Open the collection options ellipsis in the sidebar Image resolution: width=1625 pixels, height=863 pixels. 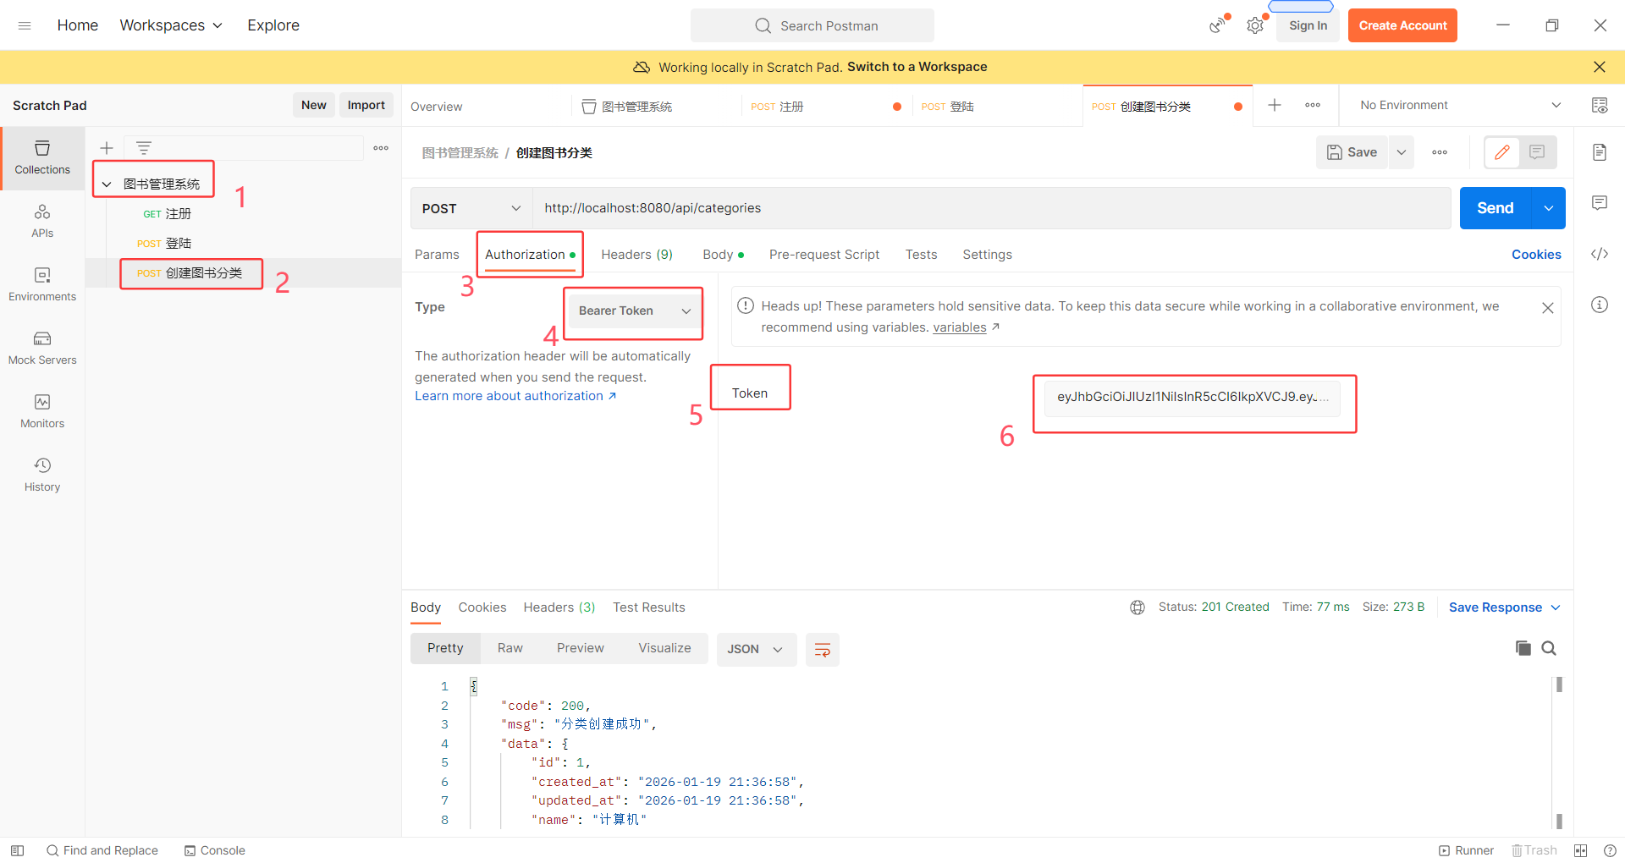pyautogui.click(x=381, y=148)
